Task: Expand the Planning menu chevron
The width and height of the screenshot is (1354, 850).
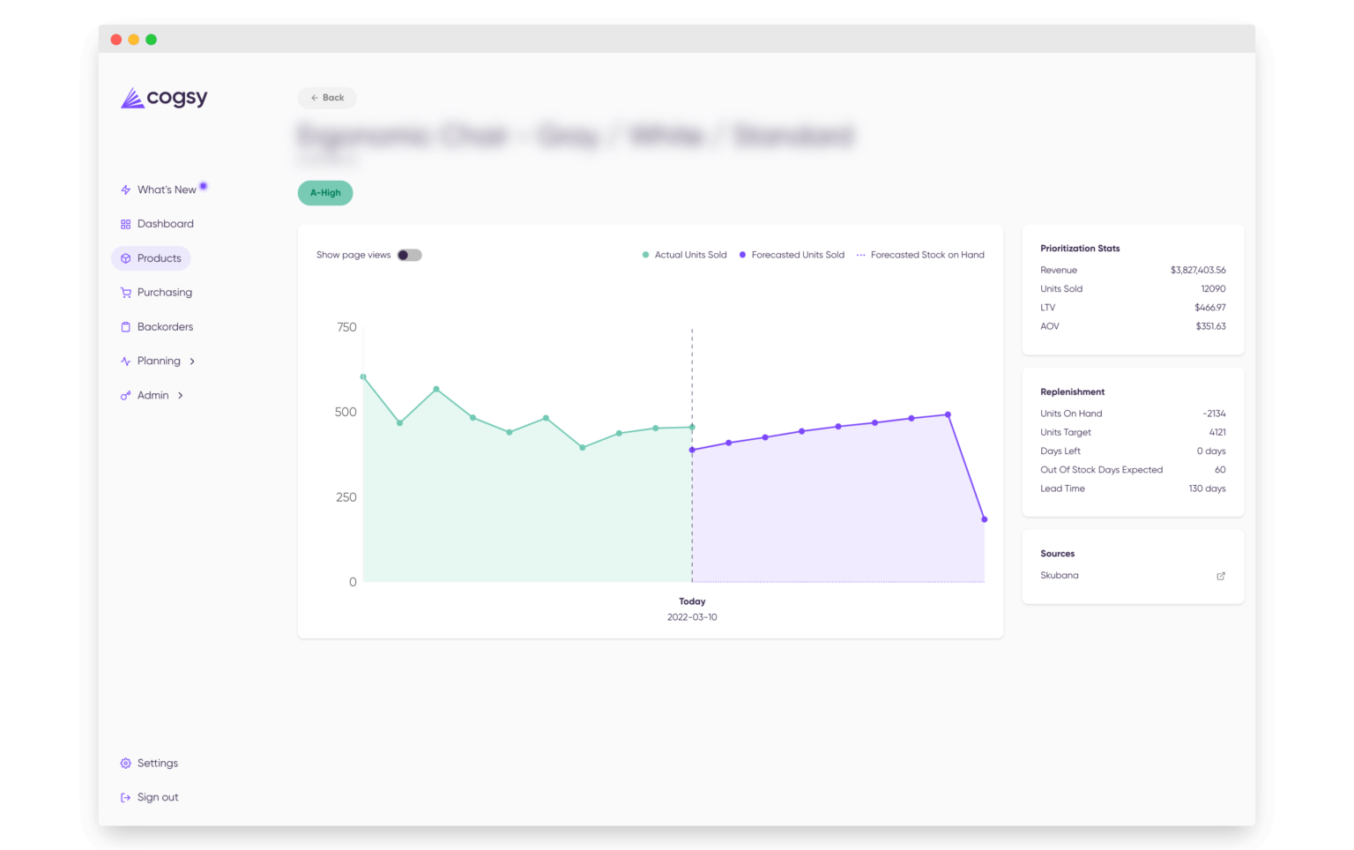Action: point(192,361)
